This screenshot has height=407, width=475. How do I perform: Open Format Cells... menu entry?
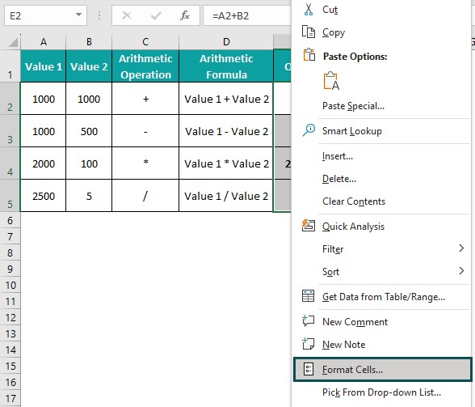[x=383, y=369]
